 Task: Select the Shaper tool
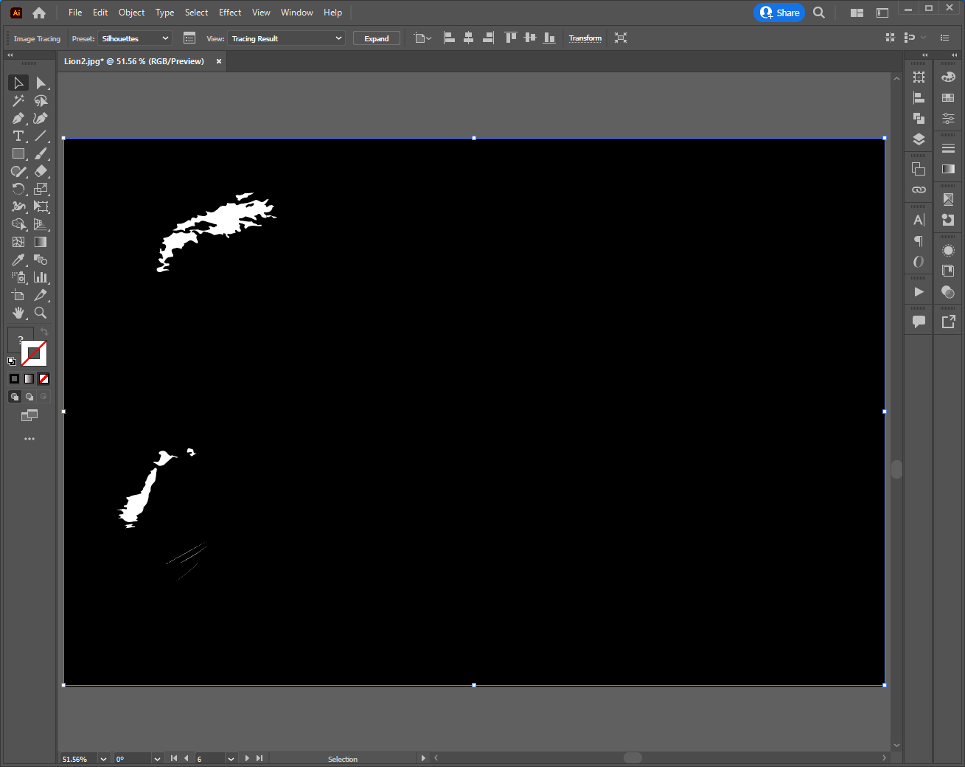coord(18,171)
